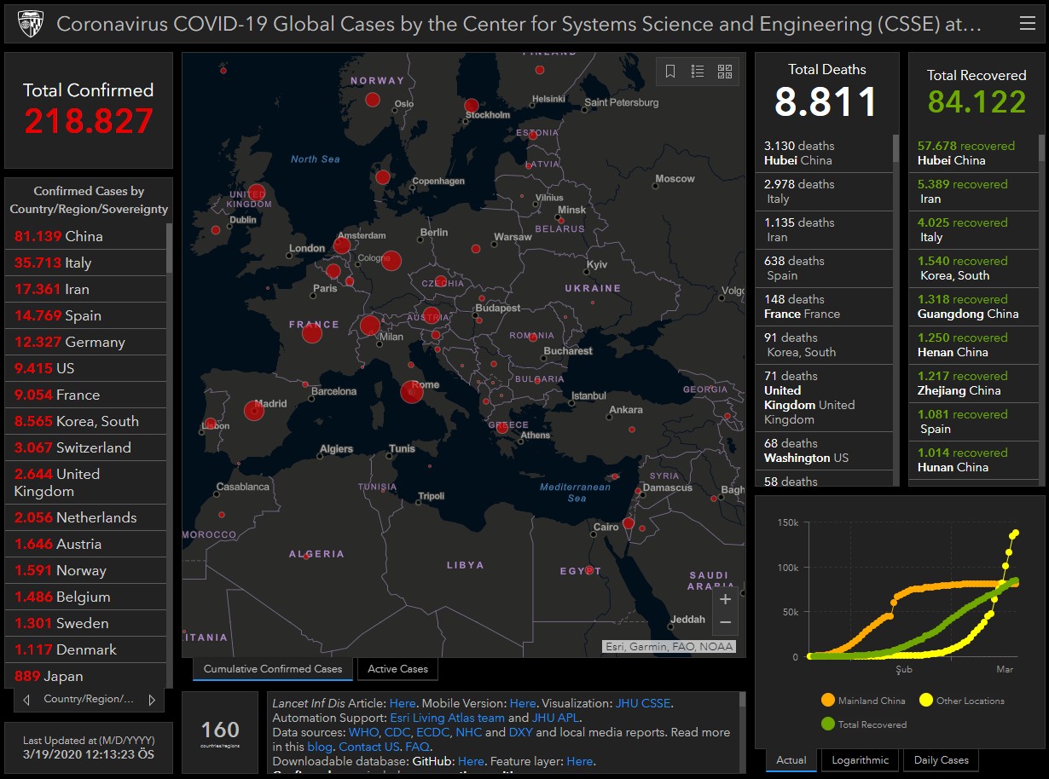Open the map bookmarks icon
Image resolution: width=1049 pixels, height=779 pixels.
(x=670, y=72)
